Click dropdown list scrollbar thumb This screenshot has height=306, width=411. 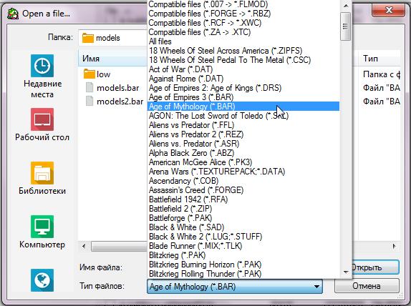coord(345,26)
